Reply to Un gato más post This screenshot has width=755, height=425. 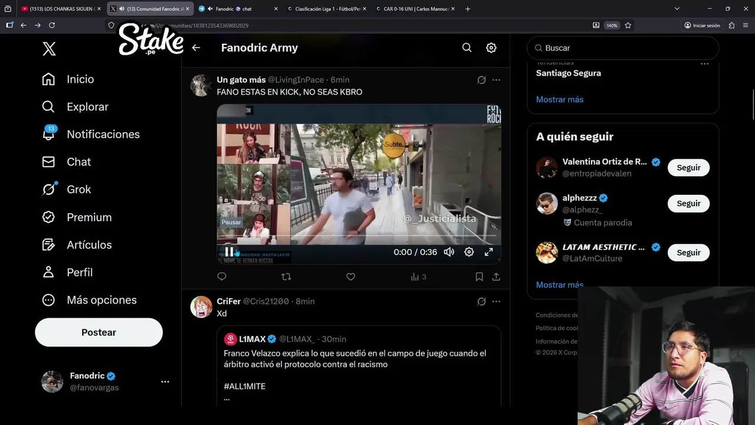click(222, 276)
